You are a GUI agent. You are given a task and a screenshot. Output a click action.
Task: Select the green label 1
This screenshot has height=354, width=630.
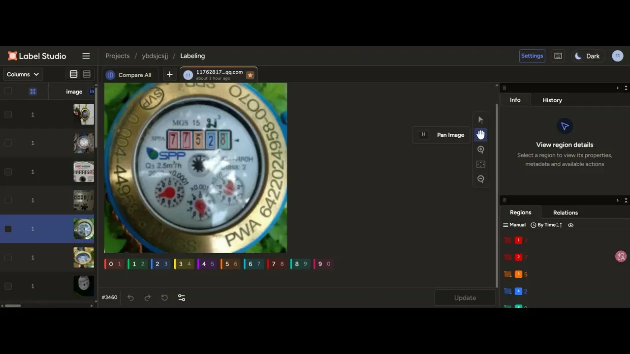pos(137,264)
